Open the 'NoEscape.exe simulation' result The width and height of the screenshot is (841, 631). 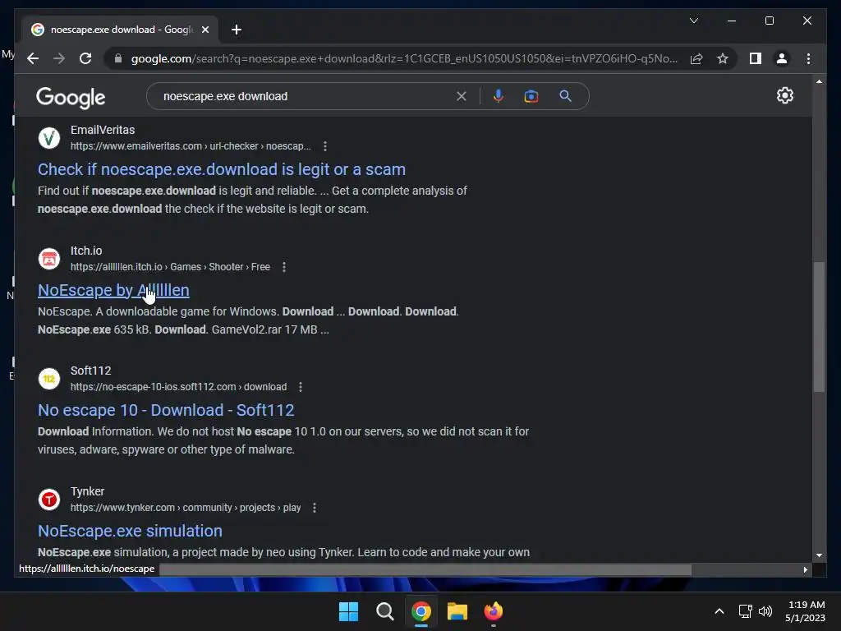click(x=130, y=532)
